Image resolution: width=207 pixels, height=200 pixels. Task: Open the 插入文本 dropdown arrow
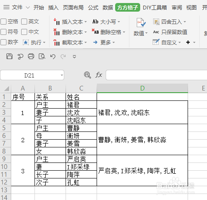[85, 22]
